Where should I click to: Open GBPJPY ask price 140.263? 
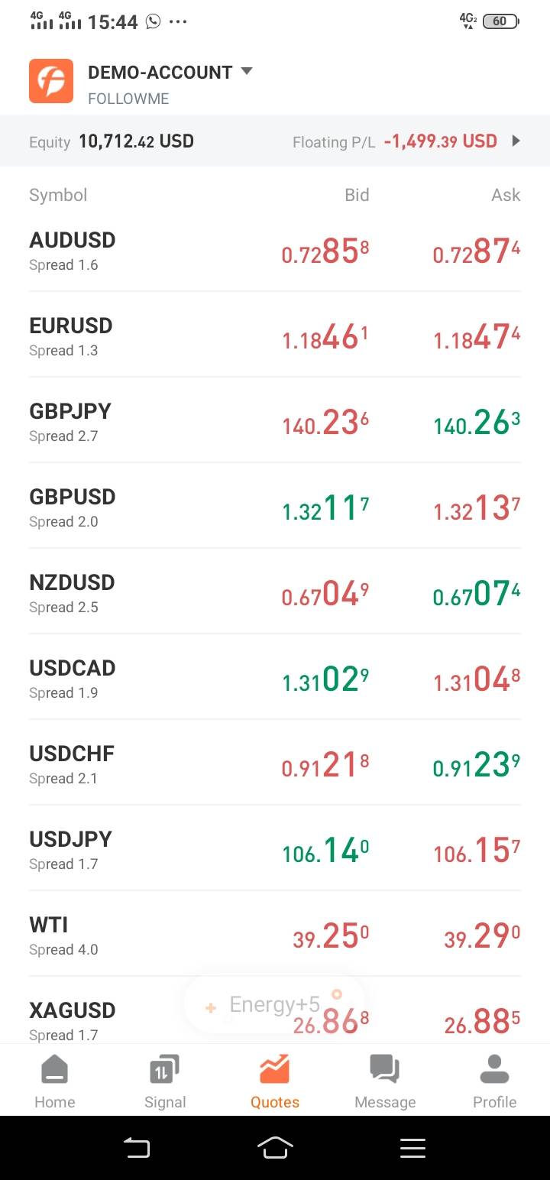pos(477,422)
